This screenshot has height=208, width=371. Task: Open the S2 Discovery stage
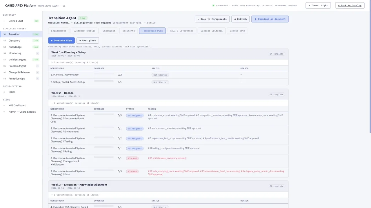coord(21,40)
